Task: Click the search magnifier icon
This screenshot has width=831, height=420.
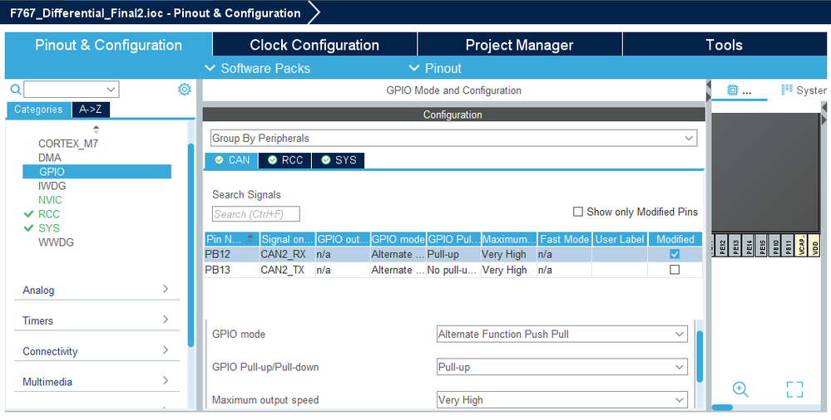Action: pos(15,90)
